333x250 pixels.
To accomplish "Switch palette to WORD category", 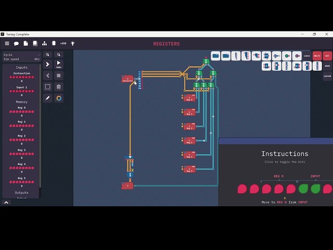I will pos(327,66).
